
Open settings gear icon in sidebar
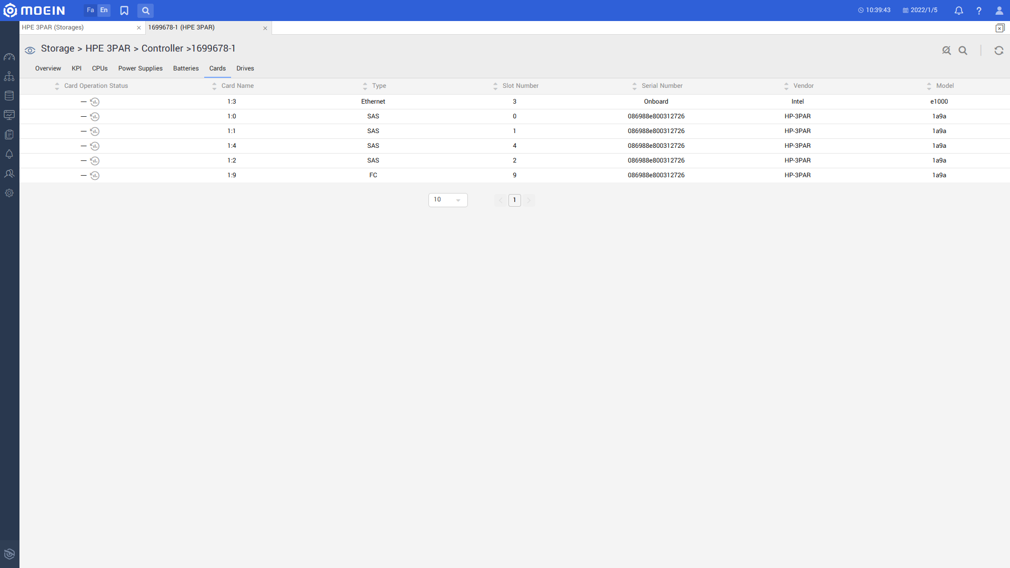[9, 193]
